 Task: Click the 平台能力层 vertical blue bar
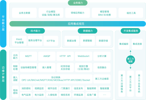[x=3, y=24]
